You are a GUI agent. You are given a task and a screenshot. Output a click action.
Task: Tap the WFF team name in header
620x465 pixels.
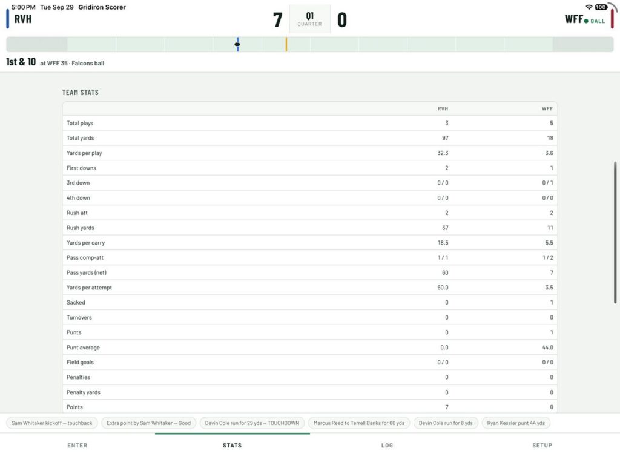pos(574,19)
